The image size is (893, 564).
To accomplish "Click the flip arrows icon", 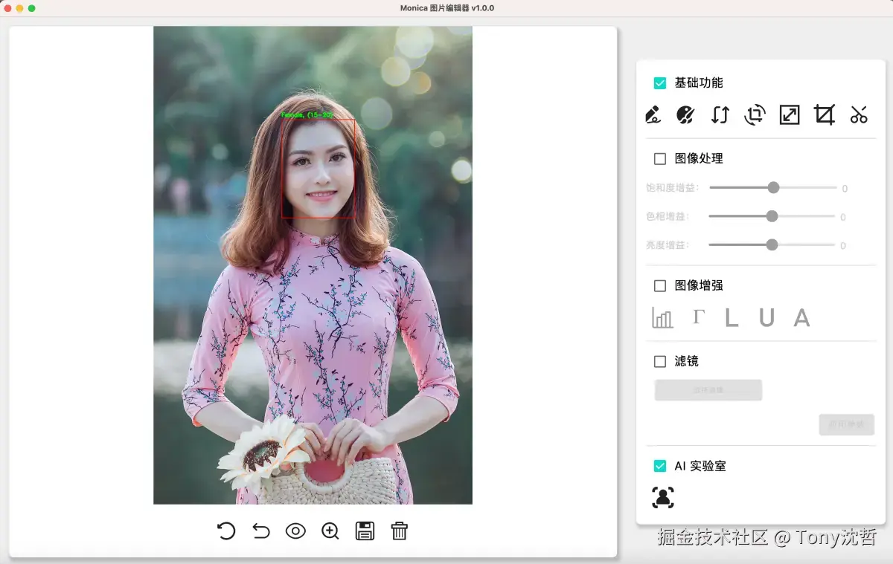I will click(720, 114).
